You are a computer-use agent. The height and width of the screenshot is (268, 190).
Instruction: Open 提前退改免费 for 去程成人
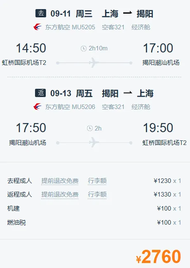pos(60,181)
